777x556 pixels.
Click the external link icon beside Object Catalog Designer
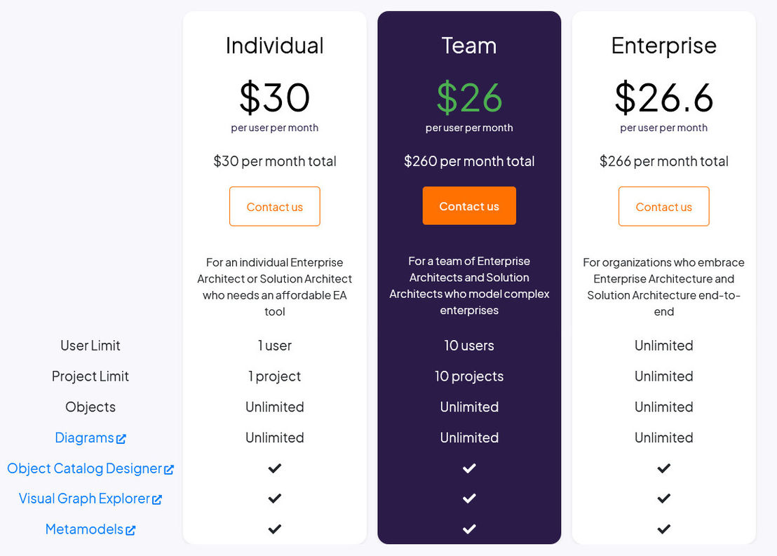[x=169, y=469]
